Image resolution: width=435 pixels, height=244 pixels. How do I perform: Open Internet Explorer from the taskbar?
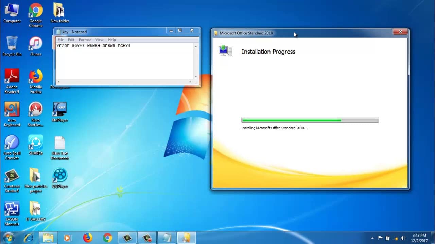point(29,238)
